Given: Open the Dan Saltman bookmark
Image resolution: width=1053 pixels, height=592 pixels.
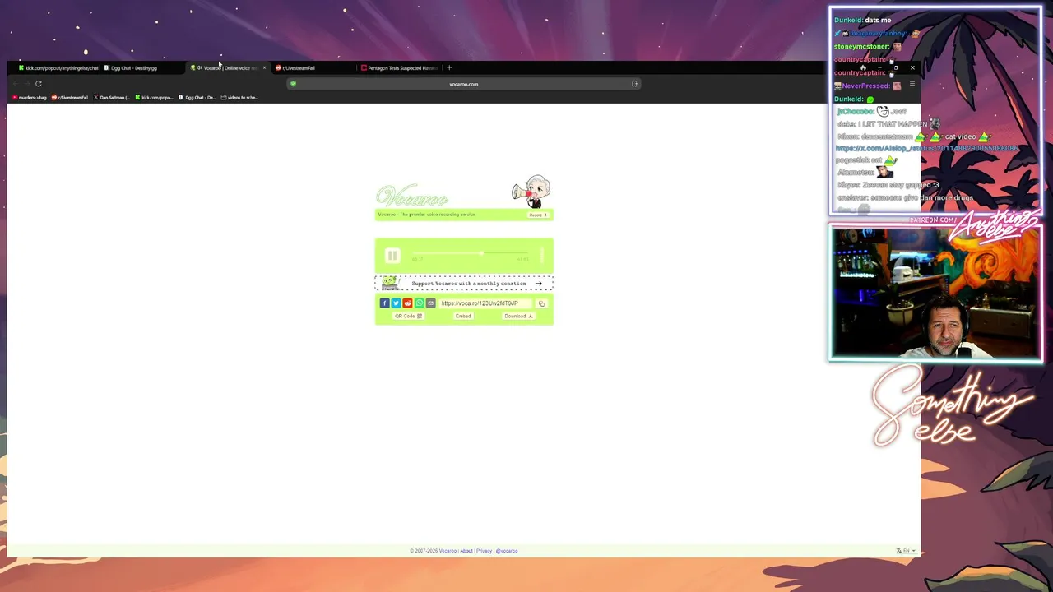Looking at the screenshot, I should 112,98.
